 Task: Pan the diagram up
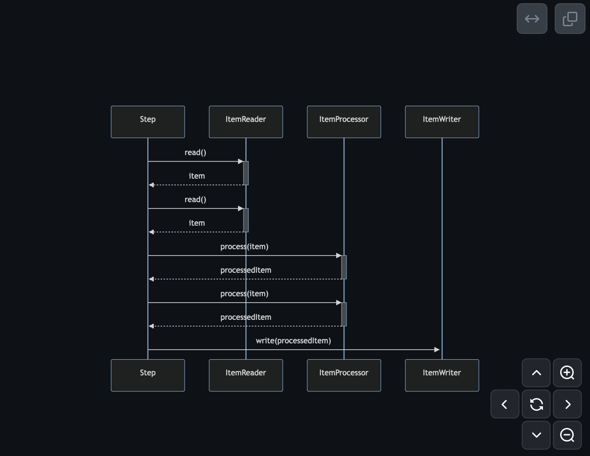[x=536, y=373]
